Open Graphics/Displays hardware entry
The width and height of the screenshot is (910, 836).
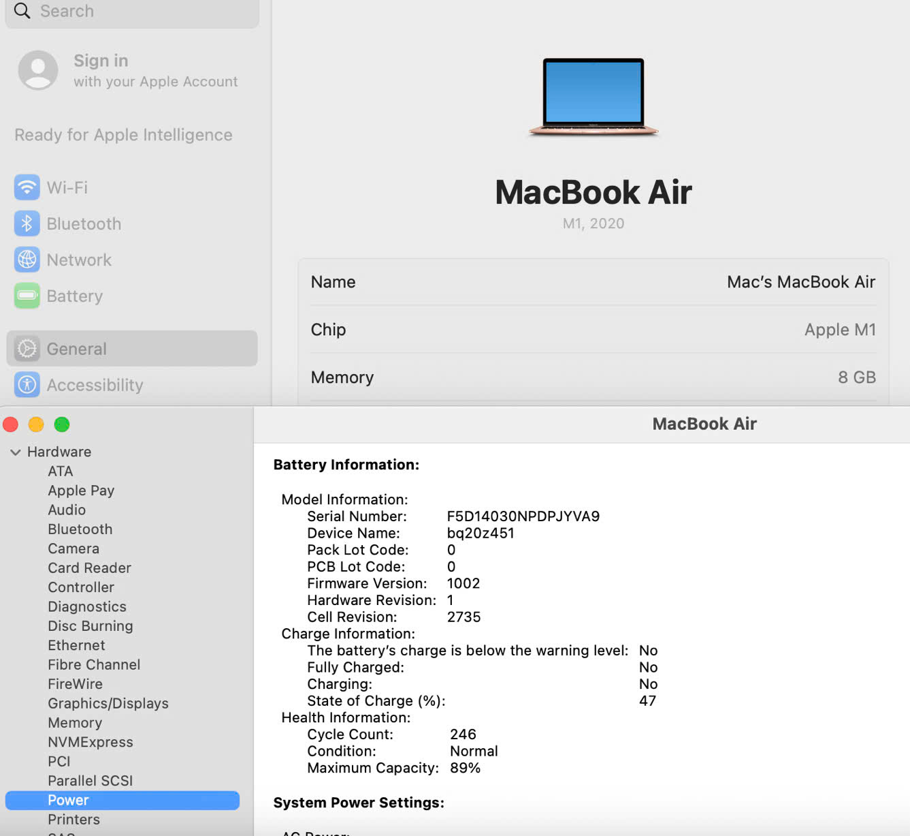coord(108,703)
